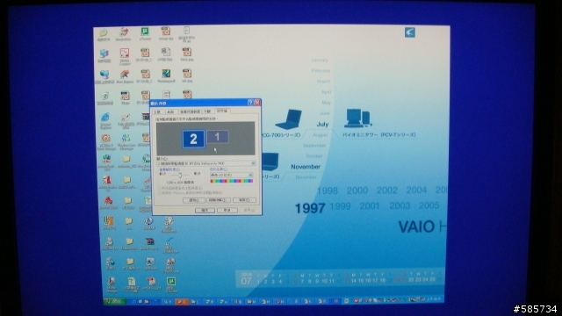This screenshot has height=316, width=562.
Task: Click the highlighted orange taskbar button
Action: coord(182,302)
